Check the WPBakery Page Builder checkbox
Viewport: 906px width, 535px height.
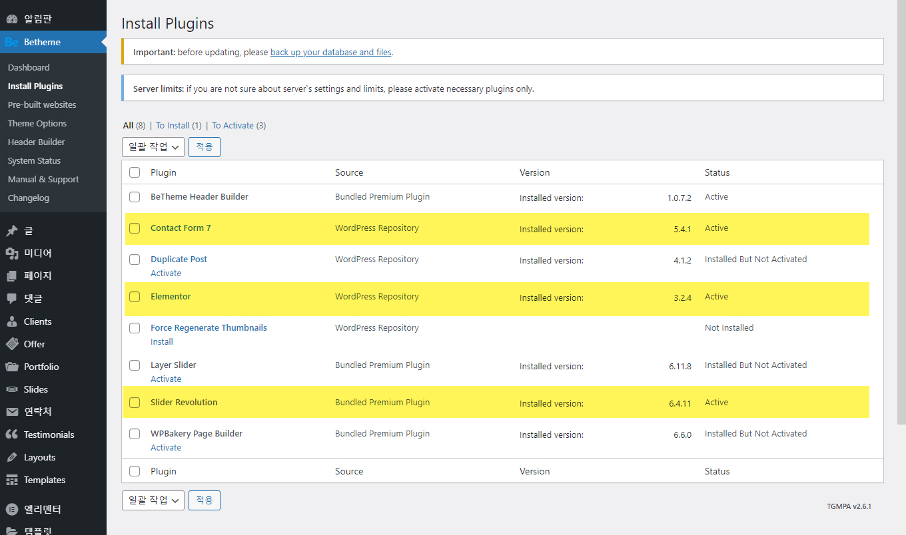click(x=135, y=434)
